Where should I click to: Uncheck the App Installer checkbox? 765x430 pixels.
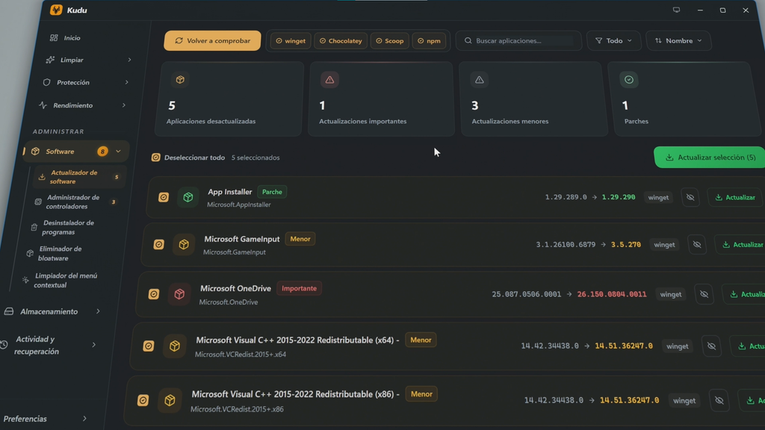(x=164, y=197)
